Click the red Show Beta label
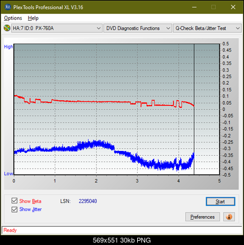The height and width of the screenshot is (245, 244). point(30,201)
